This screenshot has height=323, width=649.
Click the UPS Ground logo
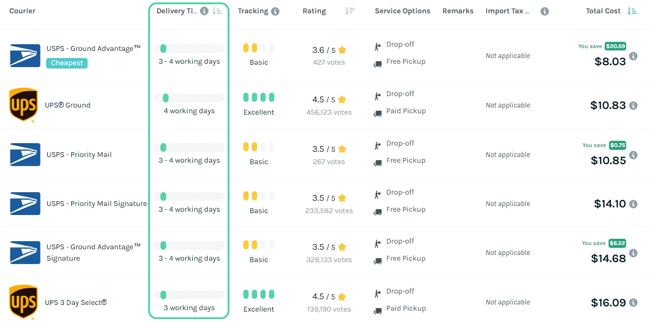click(23, 105)
